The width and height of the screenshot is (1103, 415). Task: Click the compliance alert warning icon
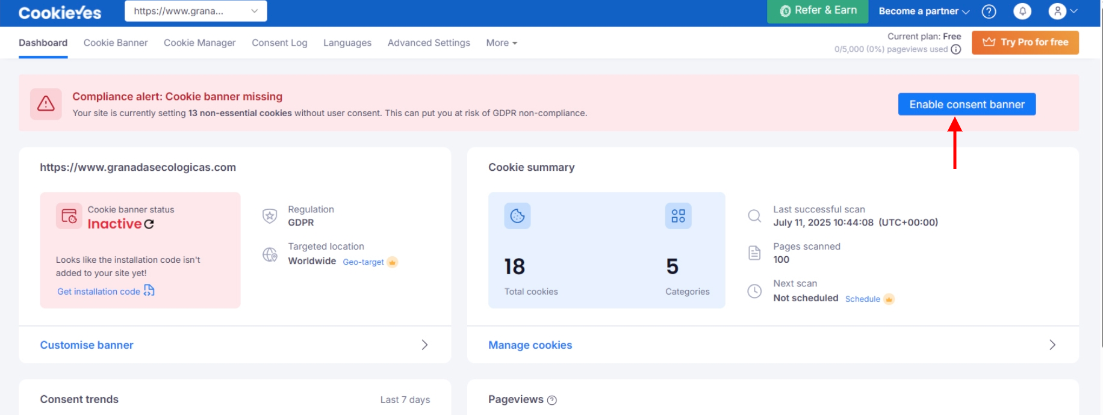(x=46, y=104)
